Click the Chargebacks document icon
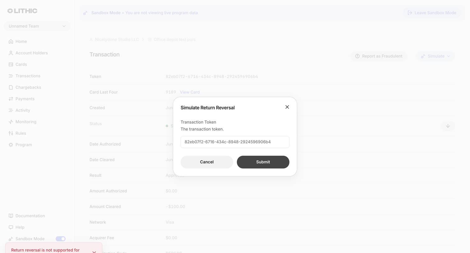470x253 pixels. tap(11, 87)
